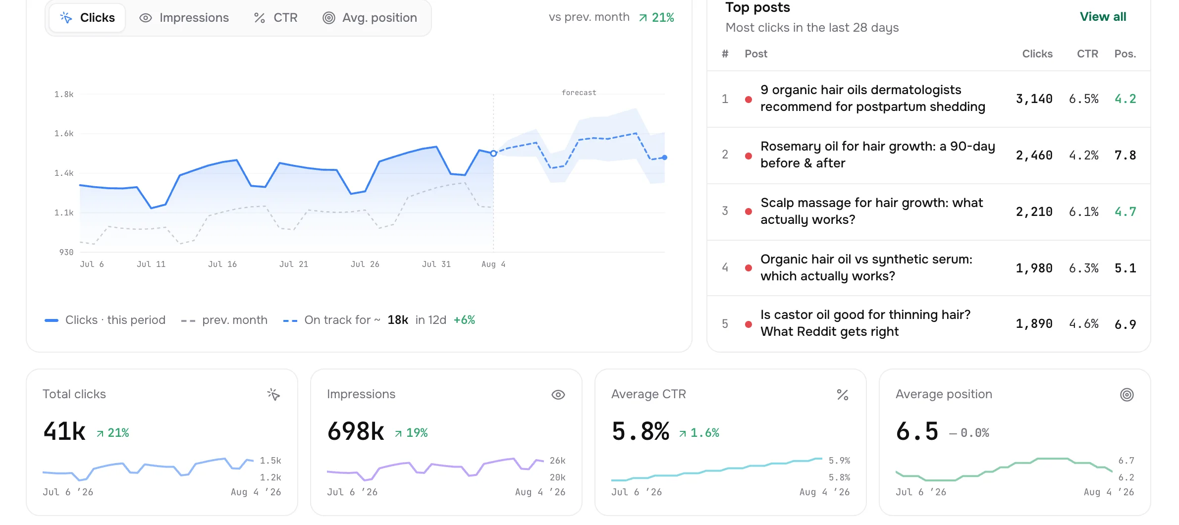Click the red dot beside postpartum shedding post
Screen dimensions: 1179x525
point(749,100)
